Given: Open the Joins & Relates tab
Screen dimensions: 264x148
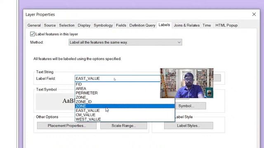Looking at the screenshot, I should point(186,25).
